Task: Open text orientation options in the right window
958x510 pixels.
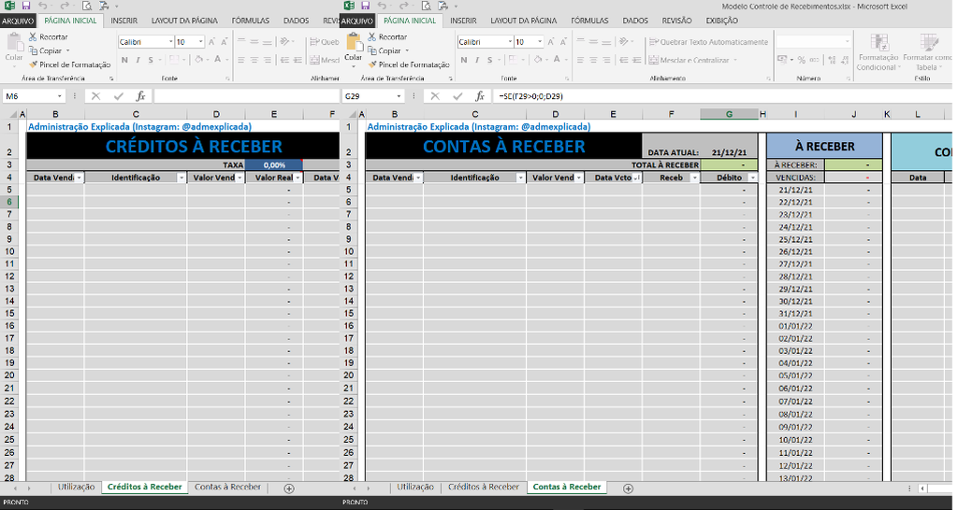Action: [x=626, y=42]
